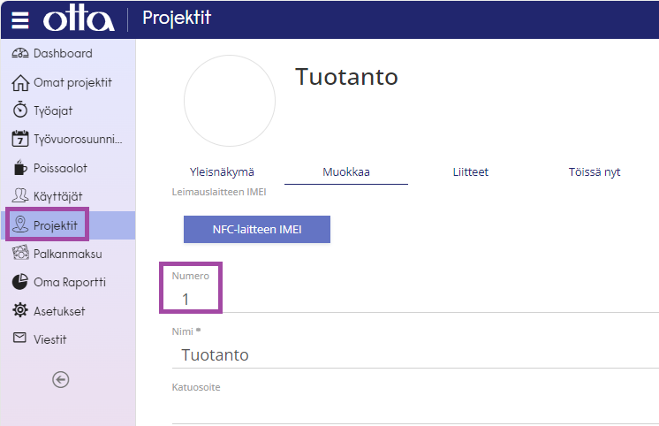Open the hamburger menu icon
The height and width of the screenshot is (426, 659).
coord(19,19)
